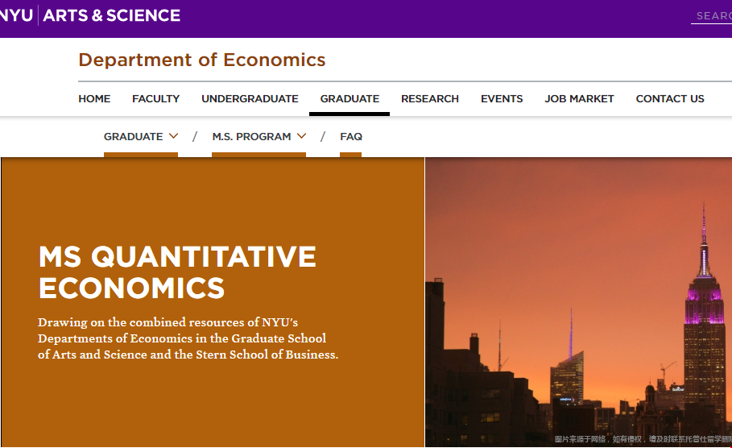Open the FAQ breadcrumb link
Image resolution: width=732 pixels, height=448 pixels.
click(x=351, y=136)
